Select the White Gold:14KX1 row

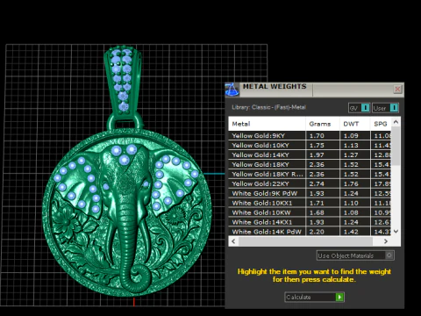point(310,222)
